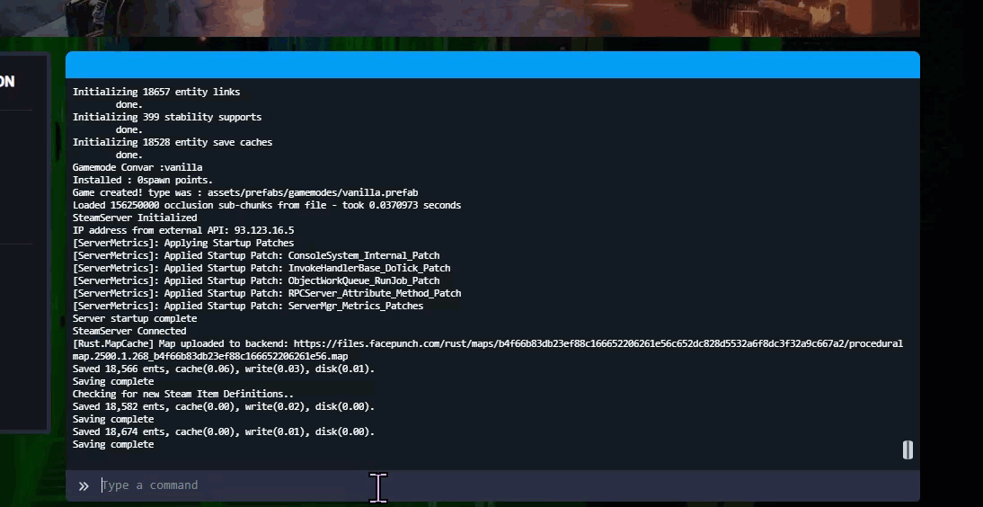The image size is (983, 507).
Task: Click the 'Loaded 156250000 occlusion sub-chunks' line
Action: point(267,205)
